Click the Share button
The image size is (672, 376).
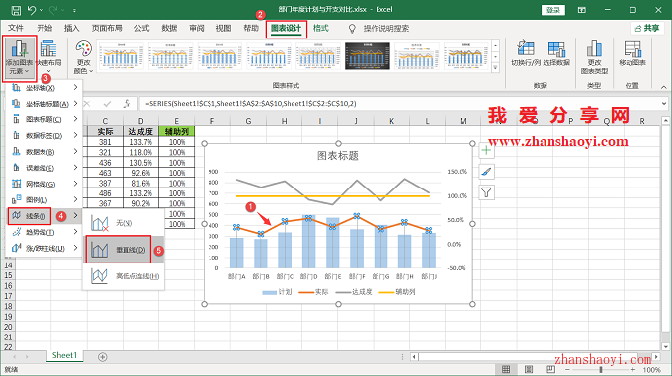click(647, 28)
